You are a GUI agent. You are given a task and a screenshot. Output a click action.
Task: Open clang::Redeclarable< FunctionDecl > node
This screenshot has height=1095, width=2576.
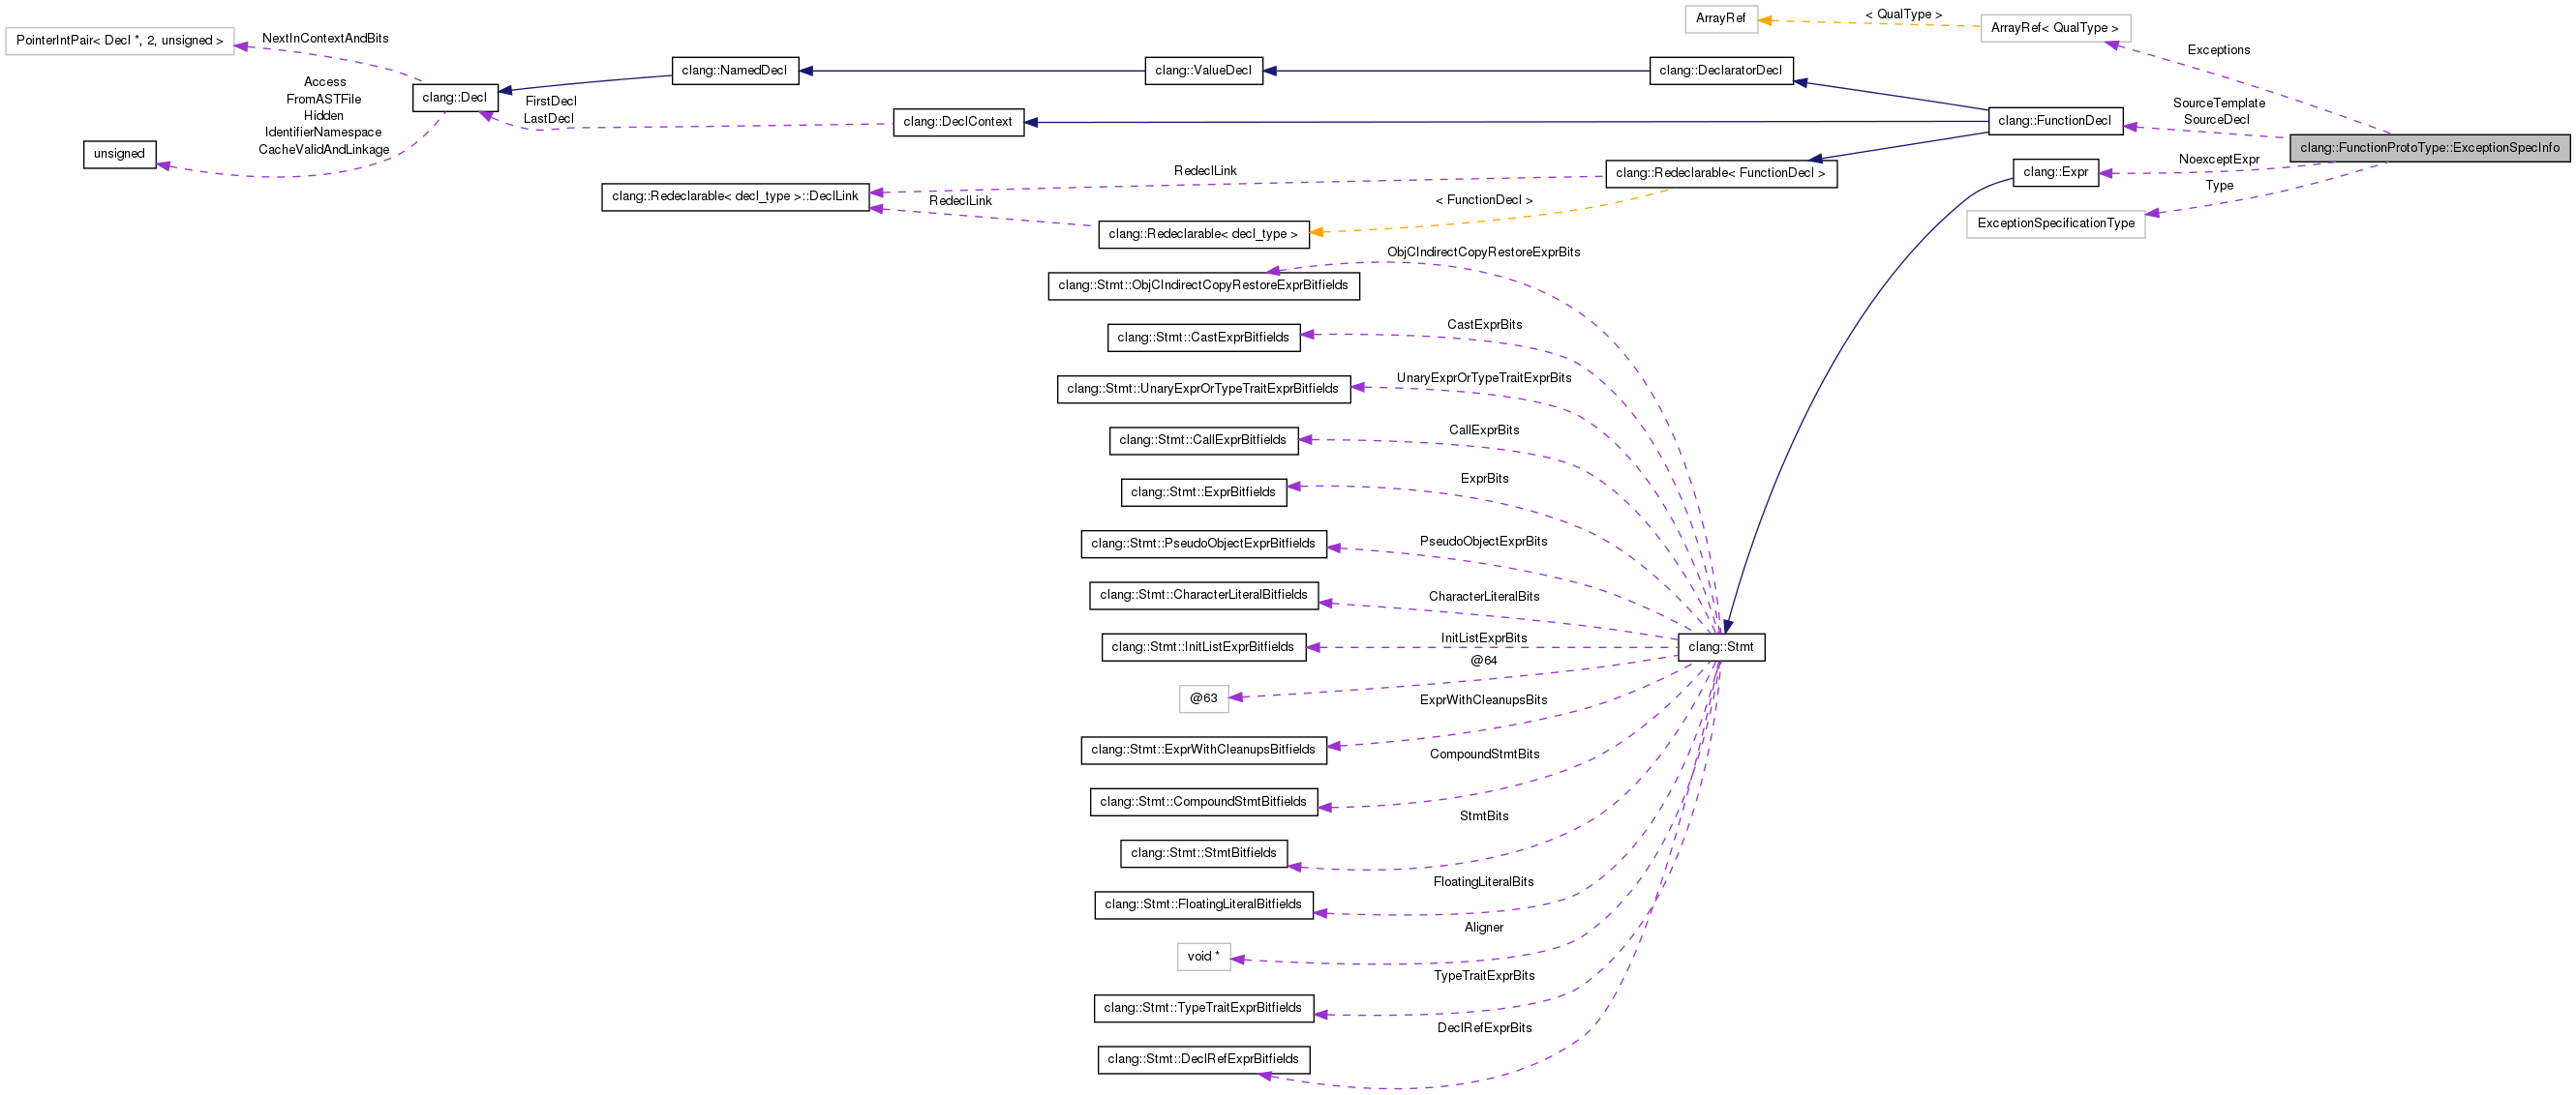pos(1720,174)
